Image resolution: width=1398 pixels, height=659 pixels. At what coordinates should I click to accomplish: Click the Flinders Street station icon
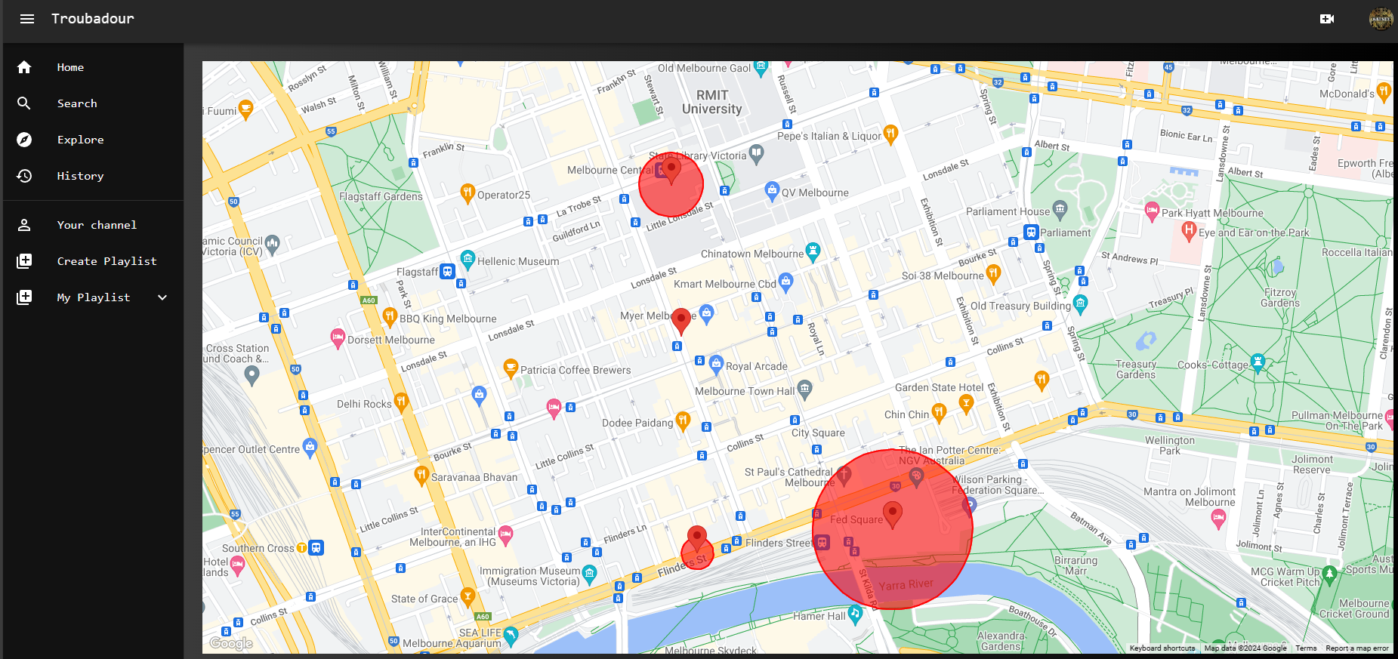coord(822,542)
